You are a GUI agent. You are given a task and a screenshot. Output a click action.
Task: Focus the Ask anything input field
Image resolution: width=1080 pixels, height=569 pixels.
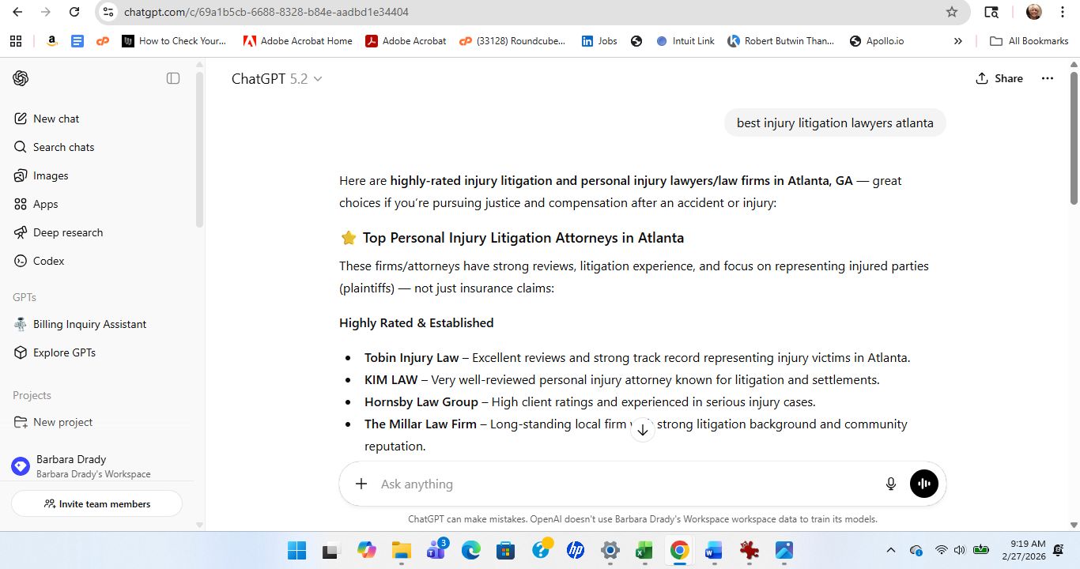tap(625, 484)
